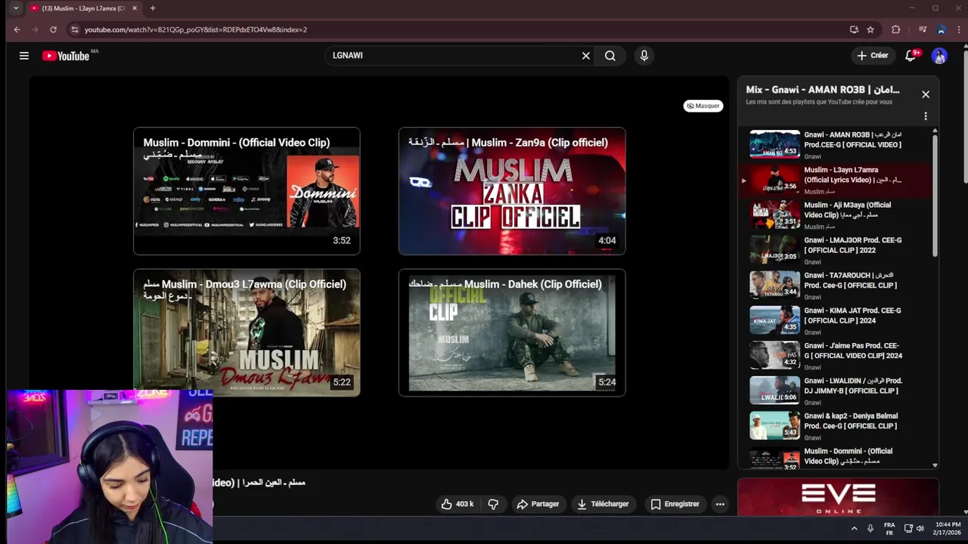Play Gnawi - KIMA JAT playlist item
968x544 pixels.
(836, 320)
